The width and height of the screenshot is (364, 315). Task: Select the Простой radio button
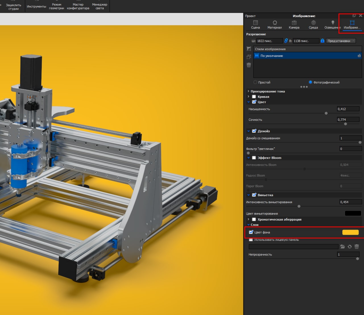pos(255,82)
